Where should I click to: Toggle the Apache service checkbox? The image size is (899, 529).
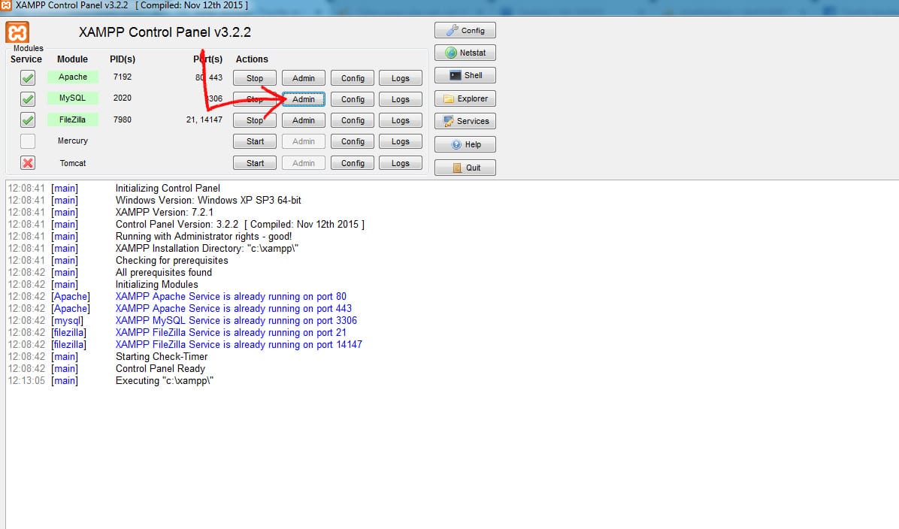click(28, 77)
